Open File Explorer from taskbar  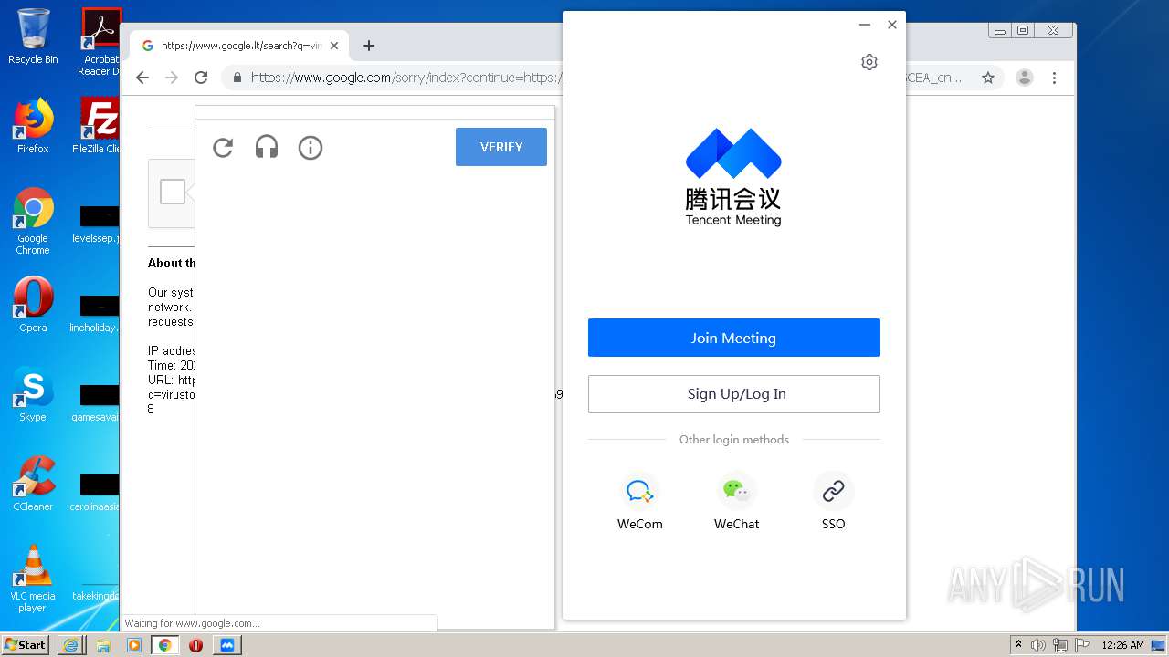[102, 644]
